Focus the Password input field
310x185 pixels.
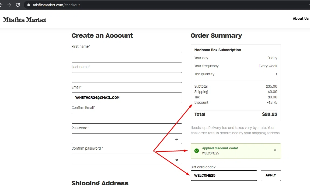pyautogui.click(x=127, y=139)
